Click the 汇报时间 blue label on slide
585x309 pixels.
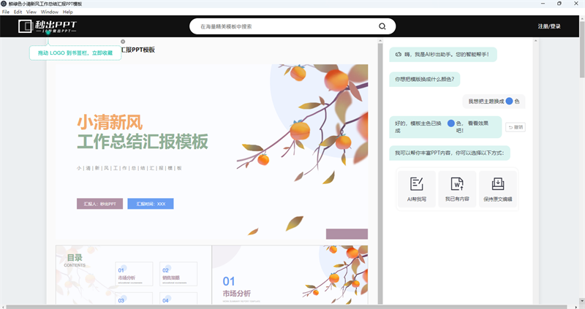coord(150,204)
